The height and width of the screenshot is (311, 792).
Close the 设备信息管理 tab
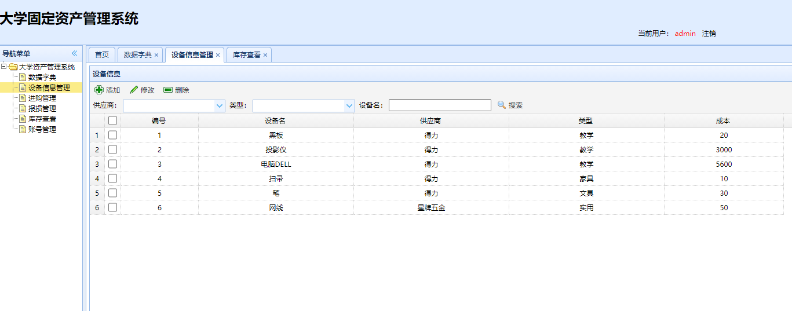[x=218, y=55]
